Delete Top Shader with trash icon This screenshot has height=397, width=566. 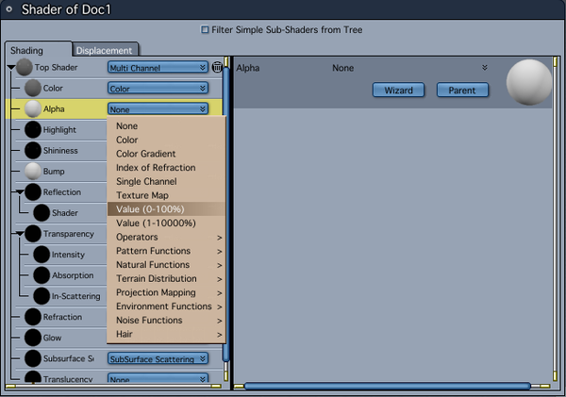point(217,67)
